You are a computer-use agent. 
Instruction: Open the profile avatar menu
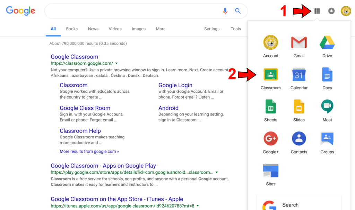click(x=346, y=11)
